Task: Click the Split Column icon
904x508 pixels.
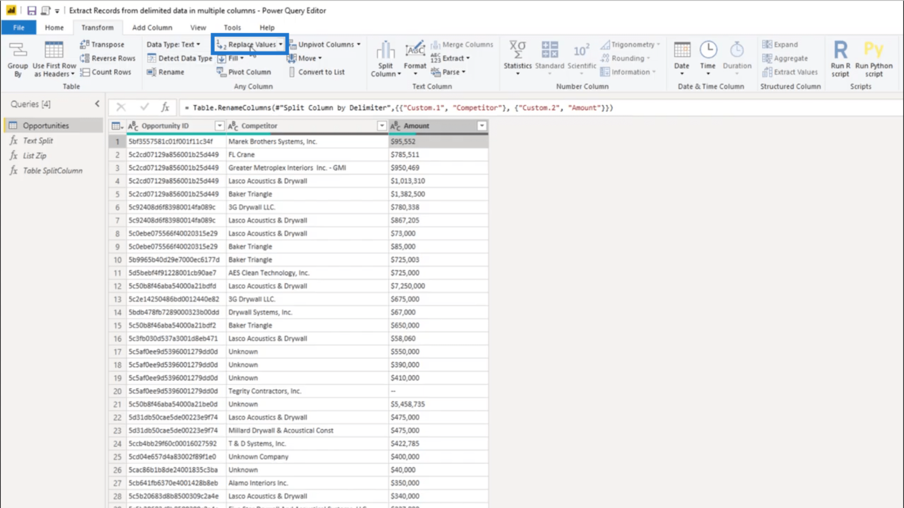Action: coord(385,51)
